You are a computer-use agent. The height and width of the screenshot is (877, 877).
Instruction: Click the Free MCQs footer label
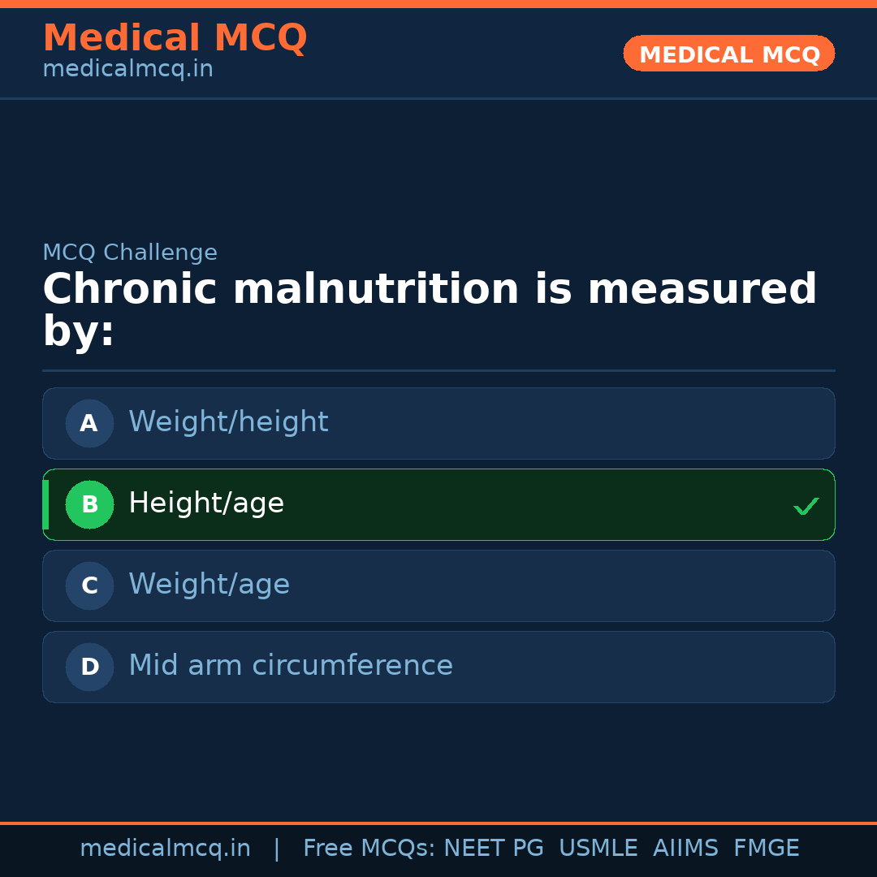pos(369,849)
